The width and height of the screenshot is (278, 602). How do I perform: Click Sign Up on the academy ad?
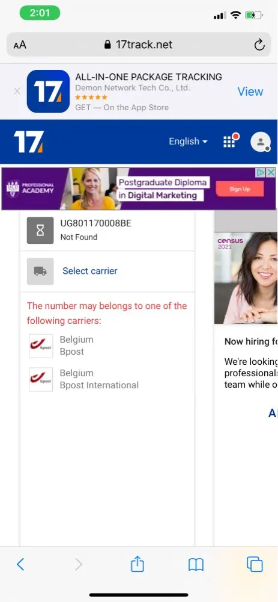(x=240, y=189)
